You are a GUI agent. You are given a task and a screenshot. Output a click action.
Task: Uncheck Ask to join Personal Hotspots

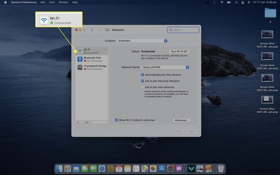pyautogui.click(x=143, y=81)
